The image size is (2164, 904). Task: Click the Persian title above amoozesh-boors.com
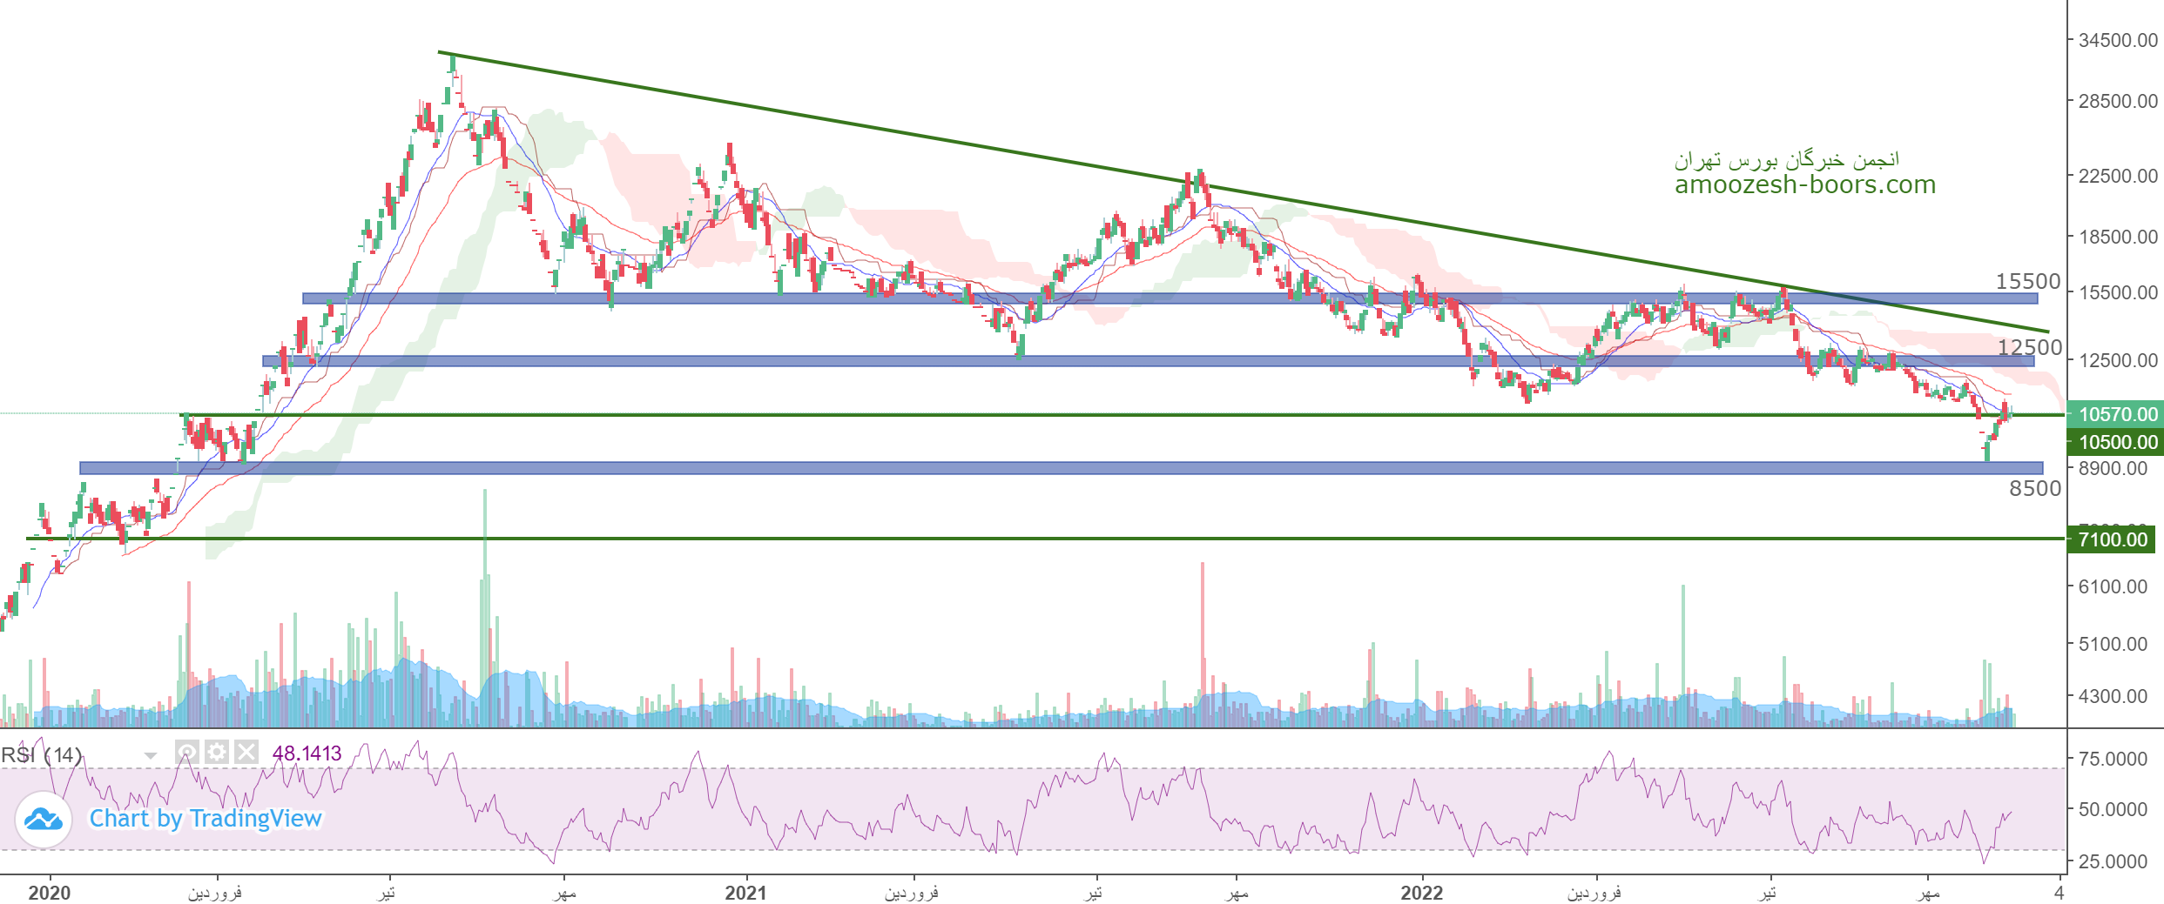[1786, 160]
